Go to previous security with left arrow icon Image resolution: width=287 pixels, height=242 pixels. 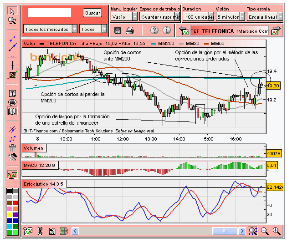click(x=184, y=30)
